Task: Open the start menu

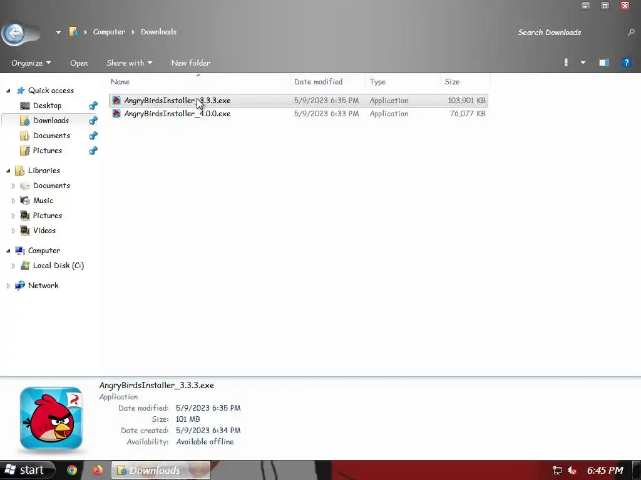Action: (28, 470)
